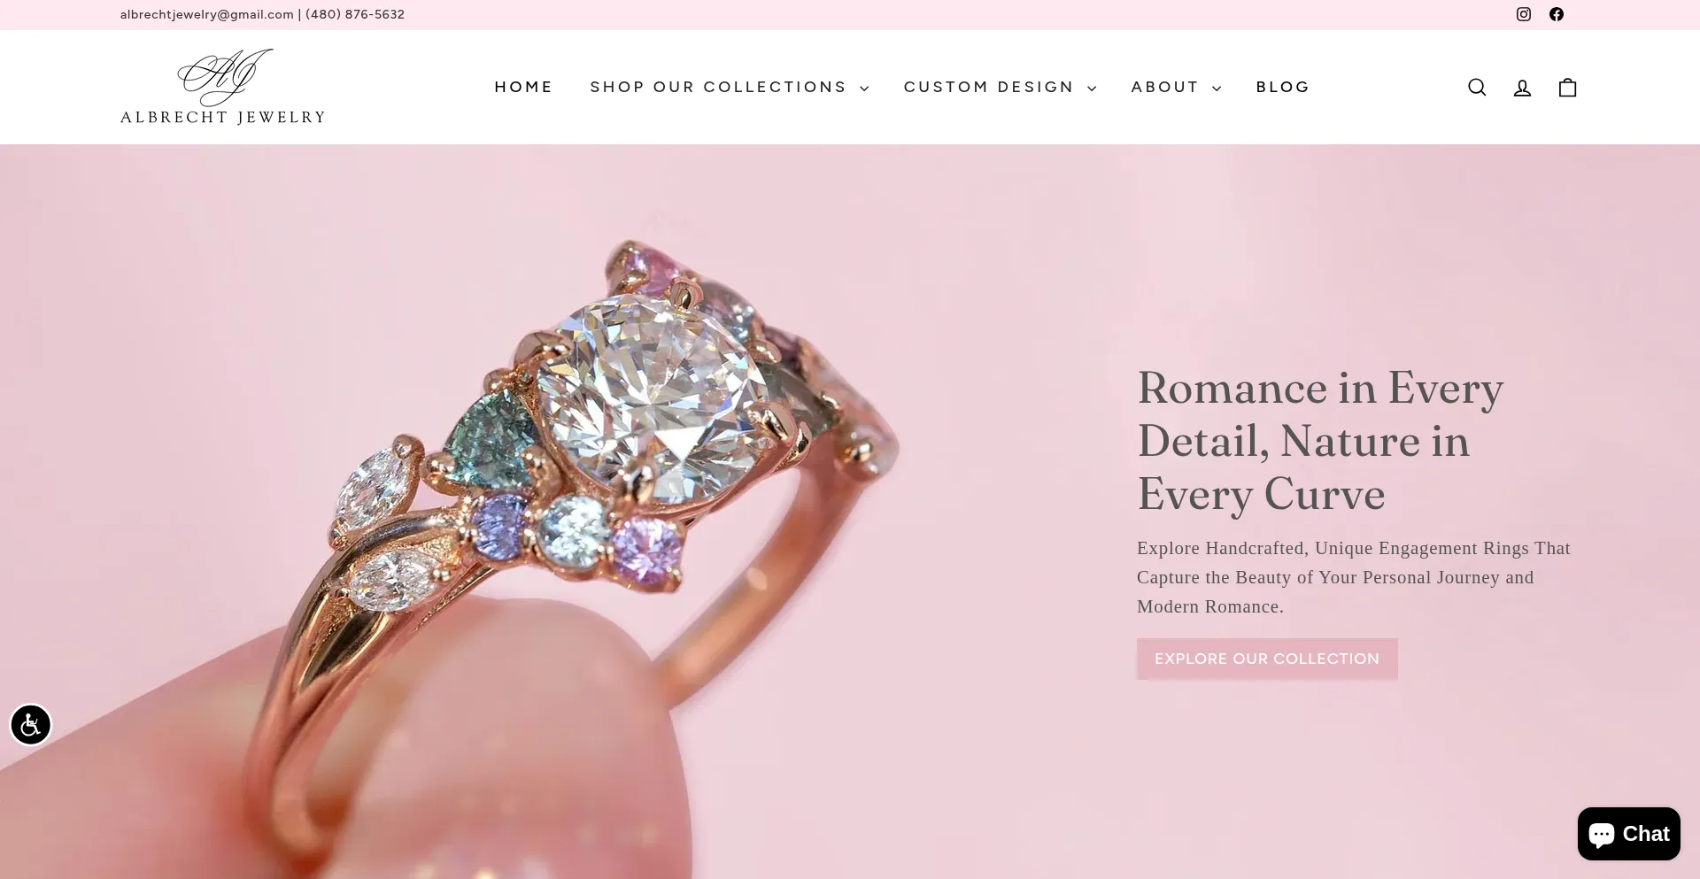The height and width of the screenshot is (879, 1700).
Task: Select the About menu label
Action: [x=1164, y=87]
